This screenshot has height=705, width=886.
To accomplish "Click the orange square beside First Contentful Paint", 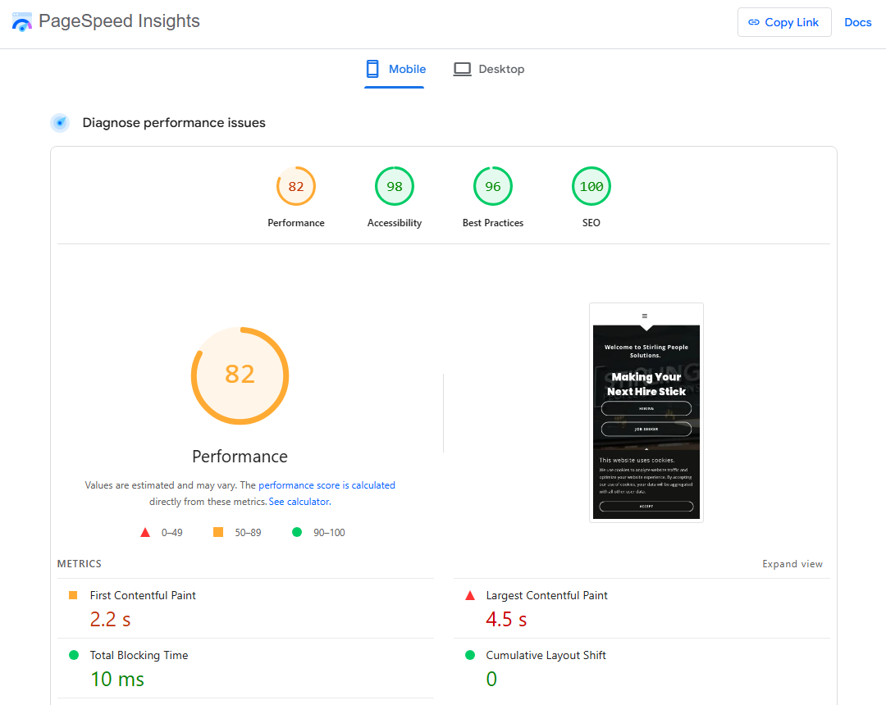I will tap(74, 596).
